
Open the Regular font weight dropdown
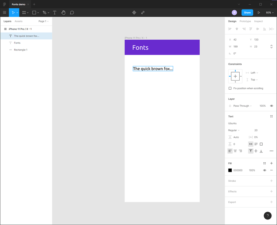click(x=234, y=130)
